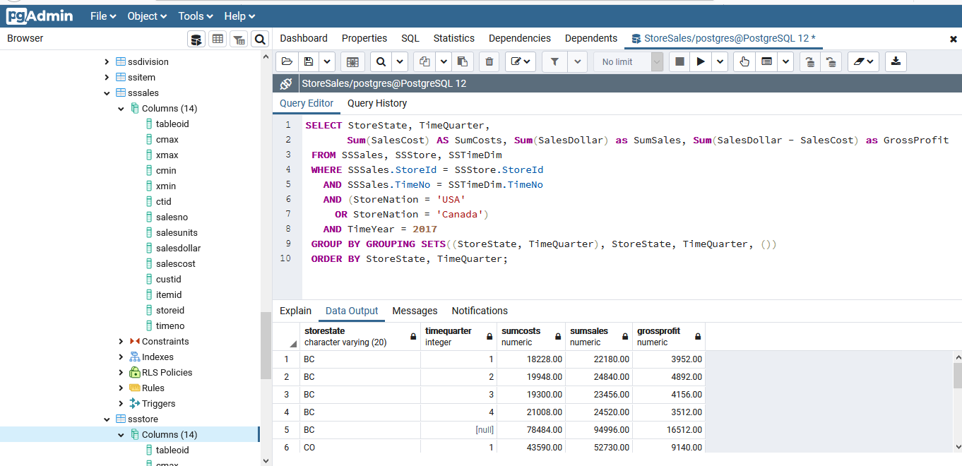Save the query with the floppy disk icon

click(x=308, y=62)
